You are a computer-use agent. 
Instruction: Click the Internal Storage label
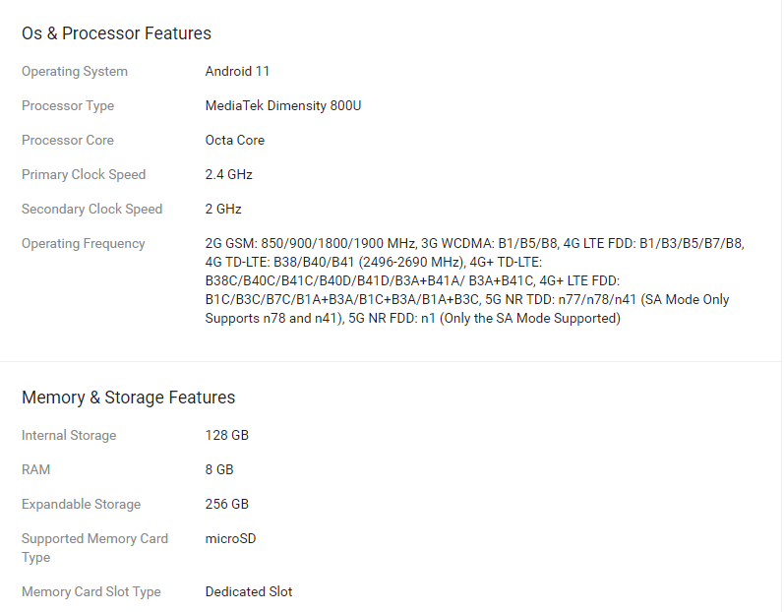[69, 436]
